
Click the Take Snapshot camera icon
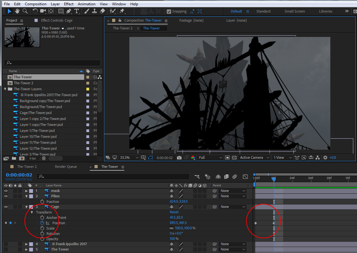(x=179, y=157)
